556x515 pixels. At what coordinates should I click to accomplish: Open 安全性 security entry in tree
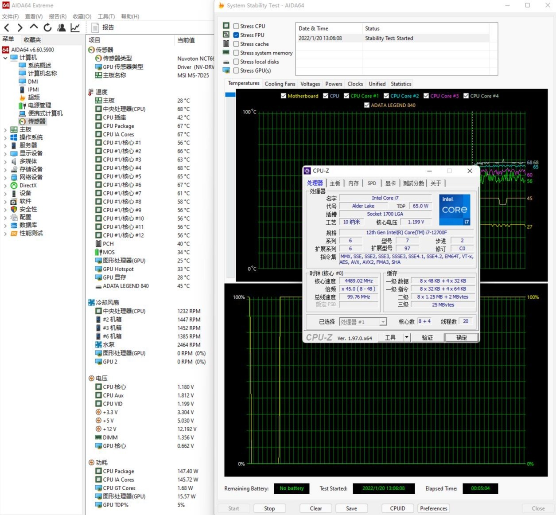point(28,209)
